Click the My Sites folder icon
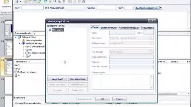Image resolution: width=191 pixels, height=107 pixels. pyautogui.click(x=50, y=30)
